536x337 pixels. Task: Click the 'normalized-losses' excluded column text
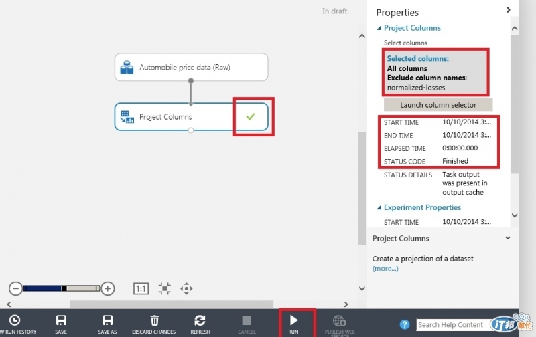[x=416, y=88]
